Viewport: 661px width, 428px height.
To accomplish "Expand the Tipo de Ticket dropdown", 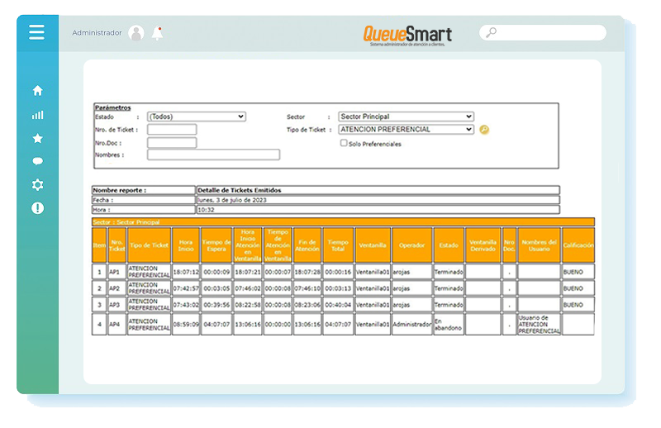I will coord(406,130).
